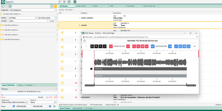222x111 pixels.
Task: Go to the previous search with double-left arrows
Action: click(x=2, y=6)
